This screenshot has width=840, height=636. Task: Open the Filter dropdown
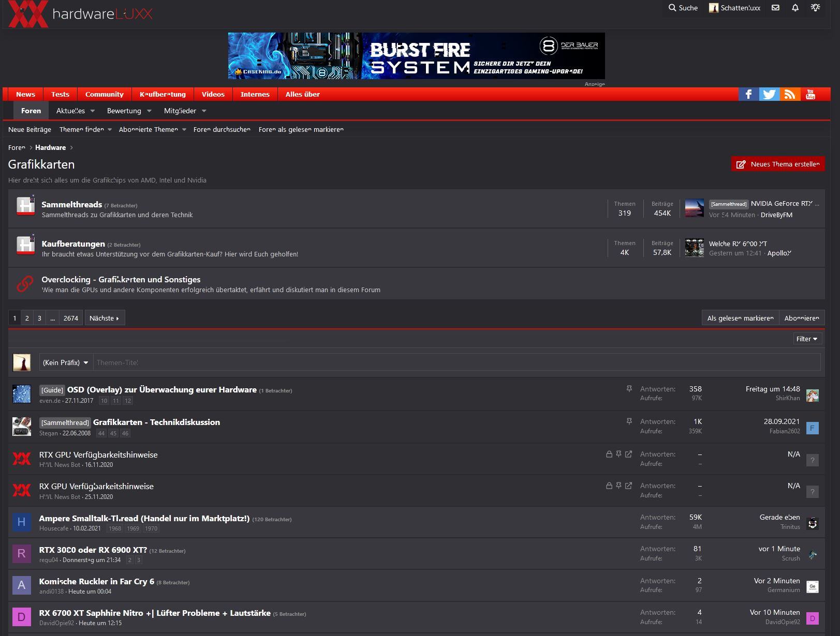(807, 339)
